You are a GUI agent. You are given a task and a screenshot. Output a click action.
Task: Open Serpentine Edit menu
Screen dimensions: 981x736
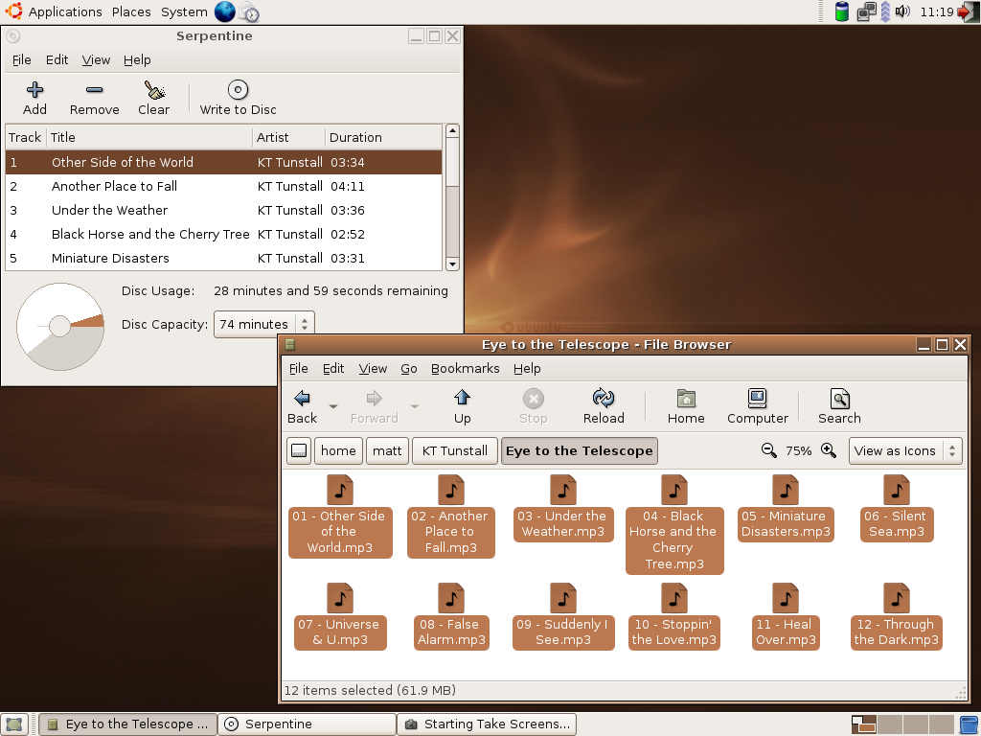tap(57, 60)
